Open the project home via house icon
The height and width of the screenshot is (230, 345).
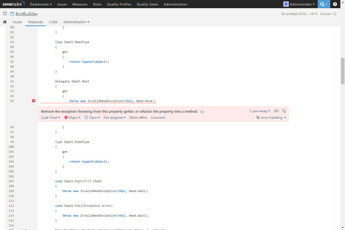coord(5,22)
